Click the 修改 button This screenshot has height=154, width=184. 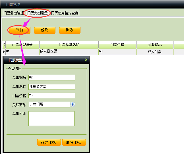pyautogui.click(x=45, y=30)
